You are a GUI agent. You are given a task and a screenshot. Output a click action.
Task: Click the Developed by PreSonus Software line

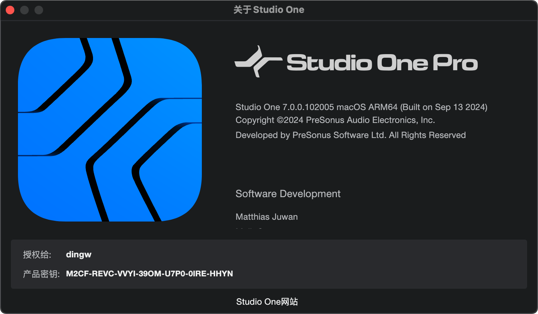[x=351, y=135]
